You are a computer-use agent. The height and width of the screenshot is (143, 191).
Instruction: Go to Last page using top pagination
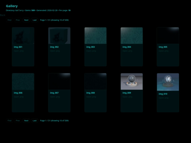(35, 20)
